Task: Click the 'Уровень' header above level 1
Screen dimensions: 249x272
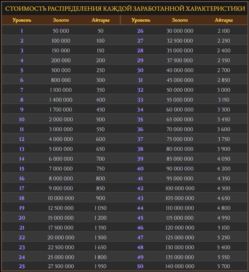Action: point(22,20)
